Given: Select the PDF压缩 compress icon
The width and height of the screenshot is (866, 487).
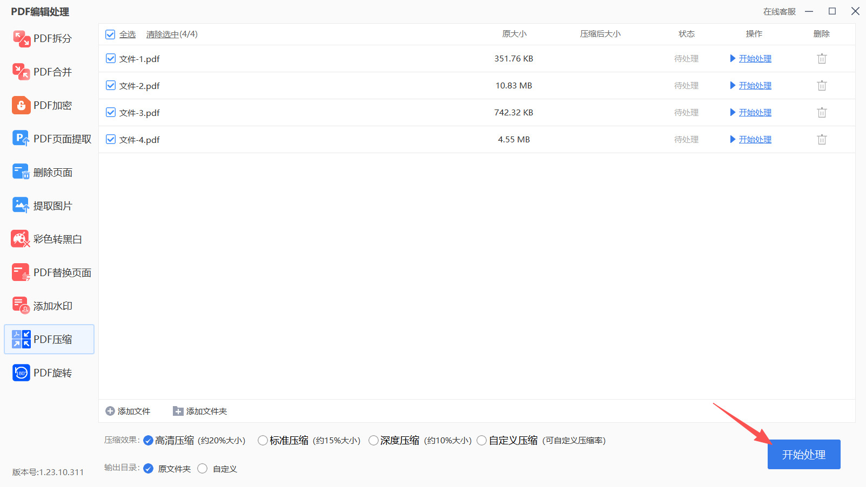Looking at the screenshot, I should (x=21, y=340).
